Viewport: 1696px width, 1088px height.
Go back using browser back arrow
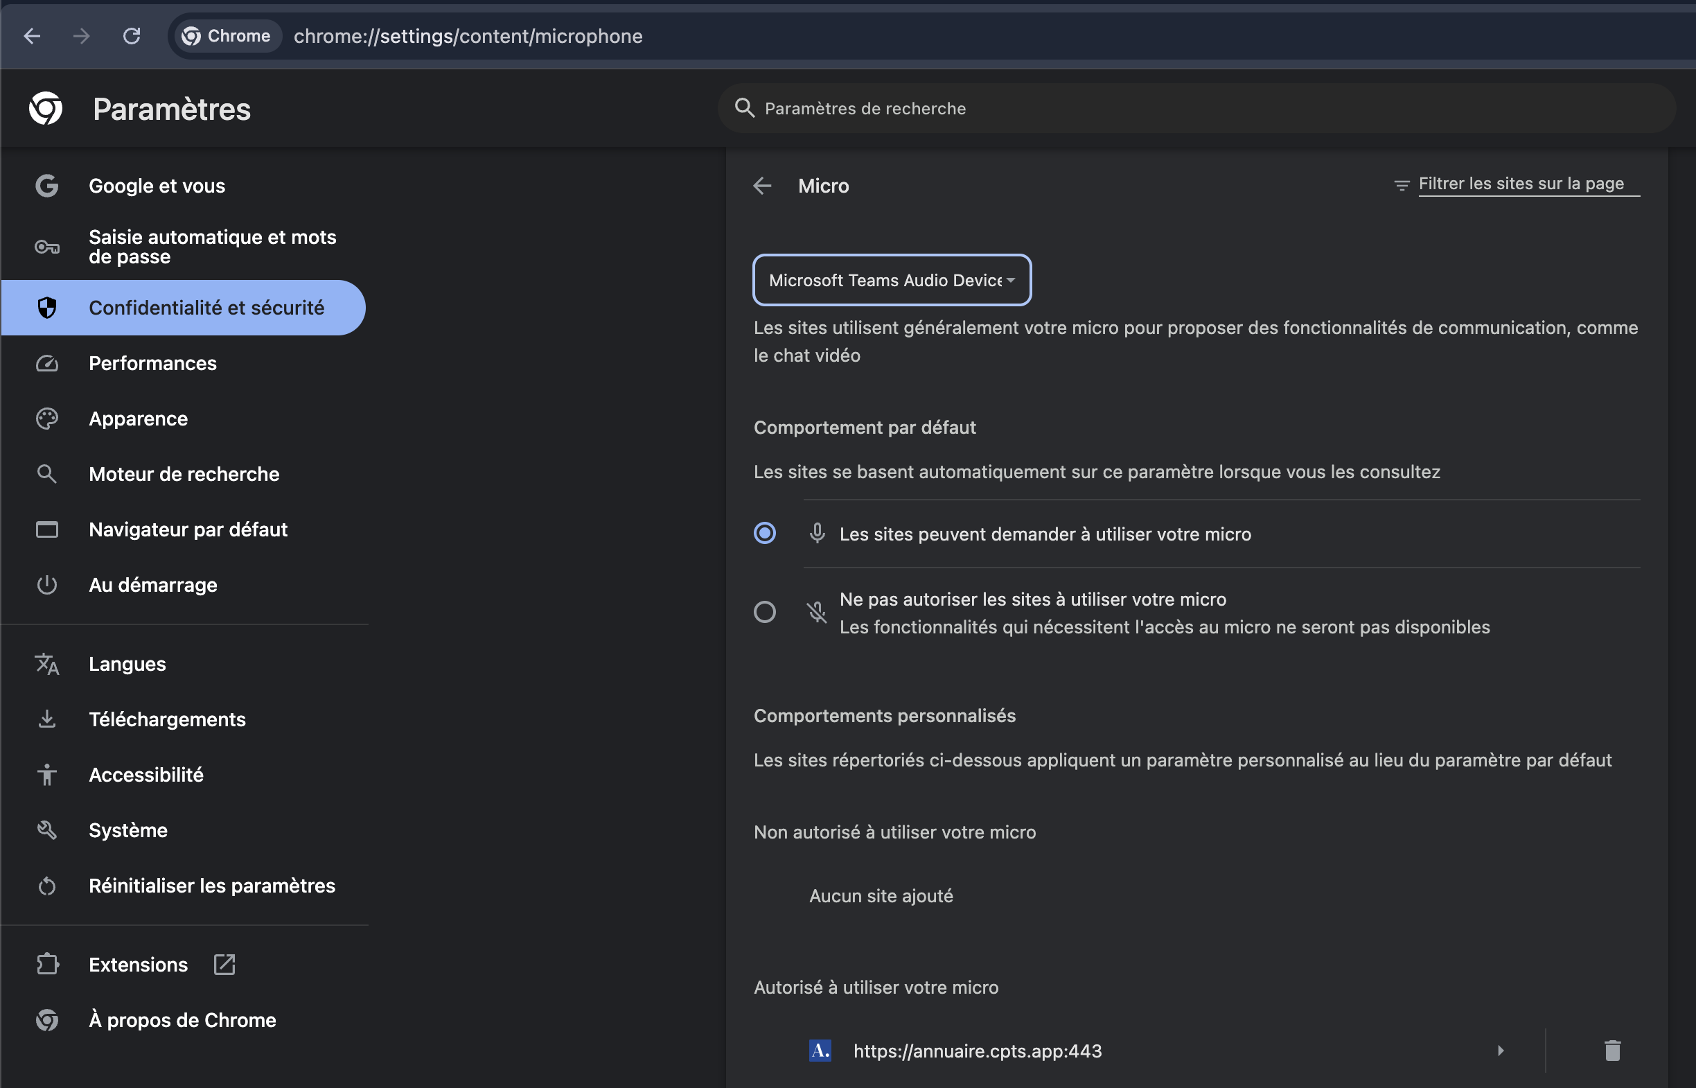(32, 36)
